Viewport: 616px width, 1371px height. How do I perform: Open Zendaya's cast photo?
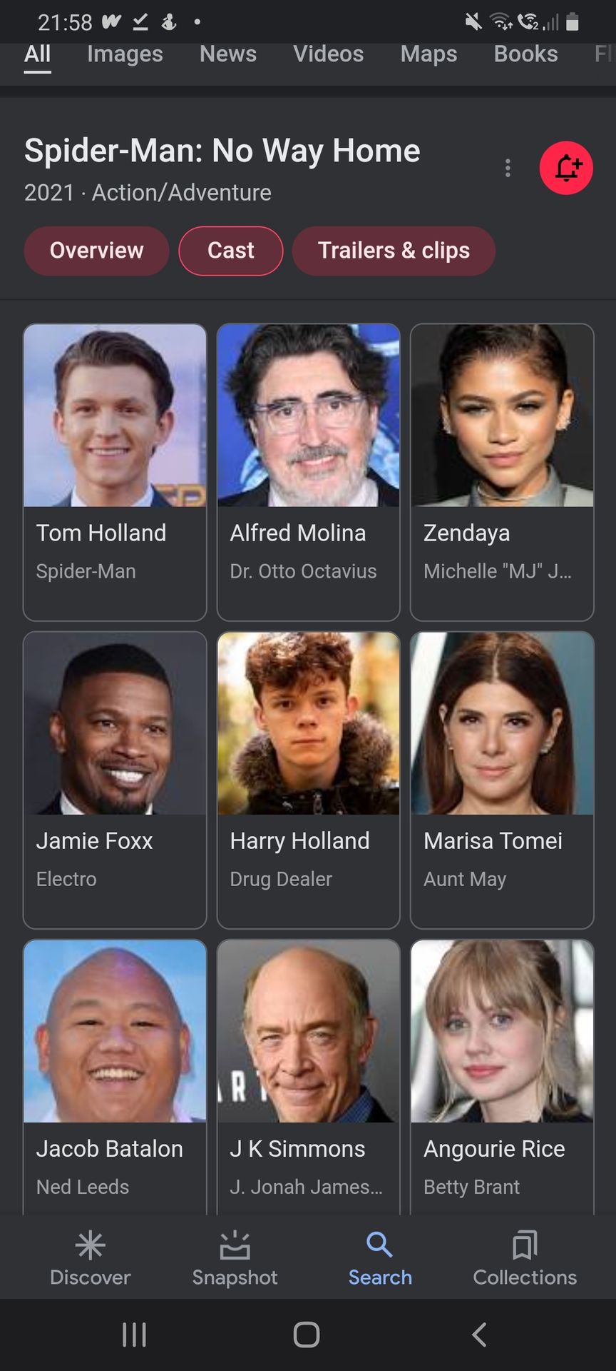coord(502,416)
